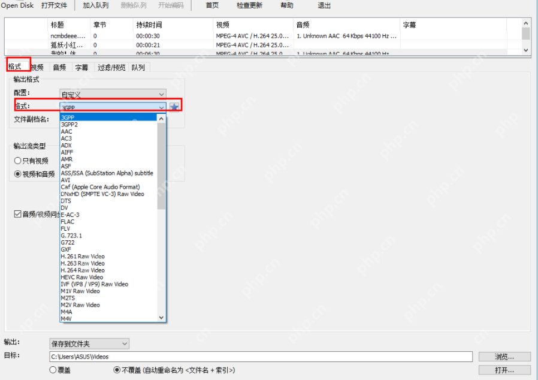This screenshot has width=538, height=380.
Task: Choose M2V Raw Video format
Action: (x=108, y=305)
